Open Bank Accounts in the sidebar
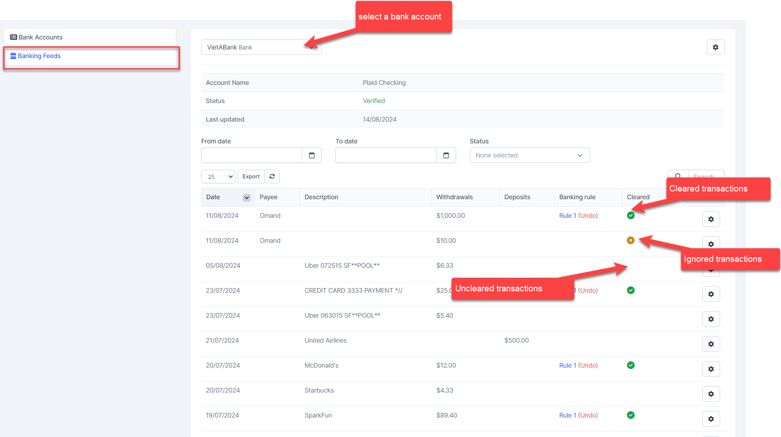The image size is (781, 437). pyautogui.click(x=40, y=37)
